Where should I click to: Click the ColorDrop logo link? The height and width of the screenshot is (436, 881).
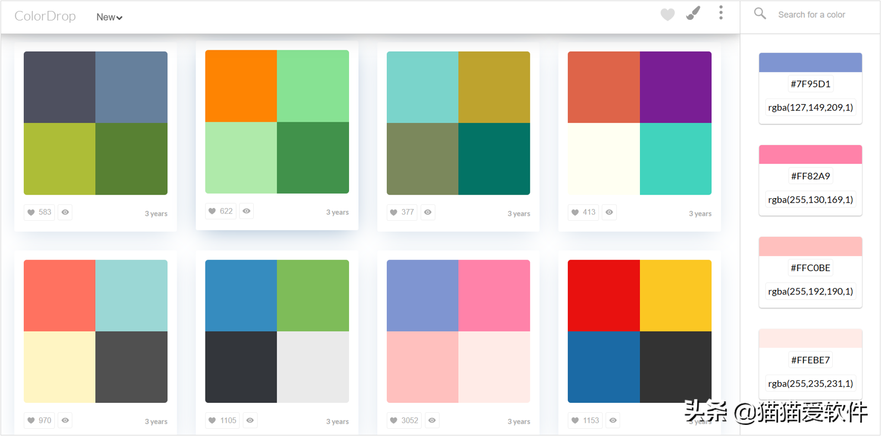[45, 16]
